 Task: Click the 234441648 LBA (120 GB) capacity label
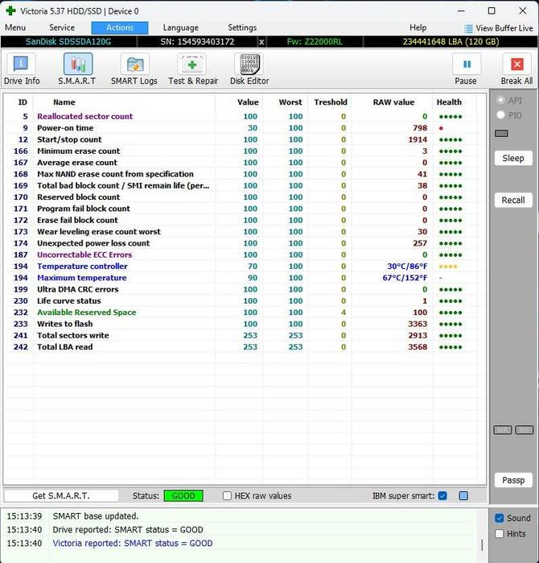(451, 42)
